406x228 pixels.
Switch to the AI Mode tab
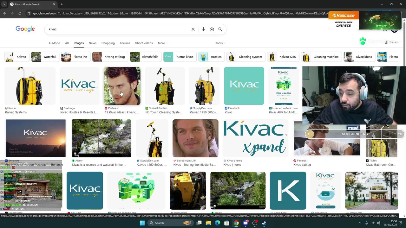tap(54, 43)
